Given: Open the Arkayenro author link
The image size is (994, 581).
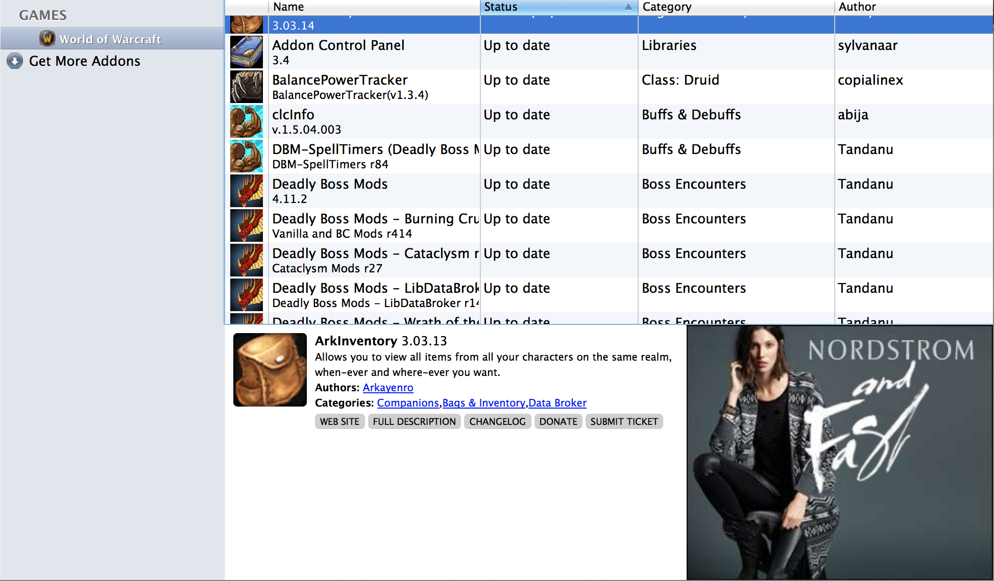Looking at the screenshot, I should pos(388,388).
